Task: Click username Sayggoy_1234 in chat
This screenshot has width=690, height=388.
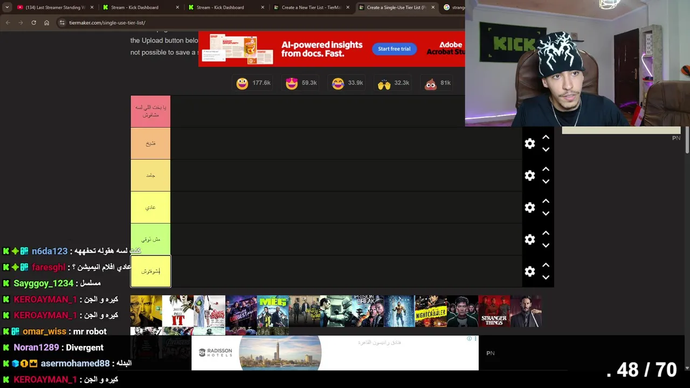Action: tap(43, 283)
